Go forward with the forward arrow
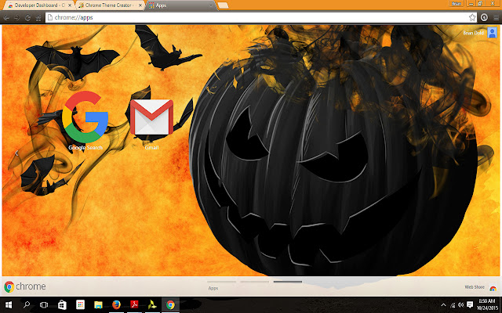Screen dimensions: 502x313 coord(17,17)
